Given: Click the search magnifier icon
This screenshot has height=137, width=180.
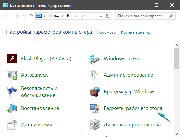Looking at the screenshot, I should click(171, 16).
